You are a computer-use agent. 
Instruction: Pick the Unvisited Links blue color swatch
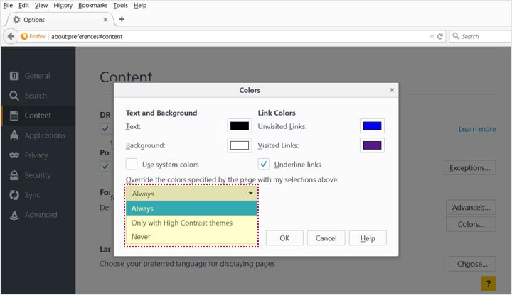372,126
